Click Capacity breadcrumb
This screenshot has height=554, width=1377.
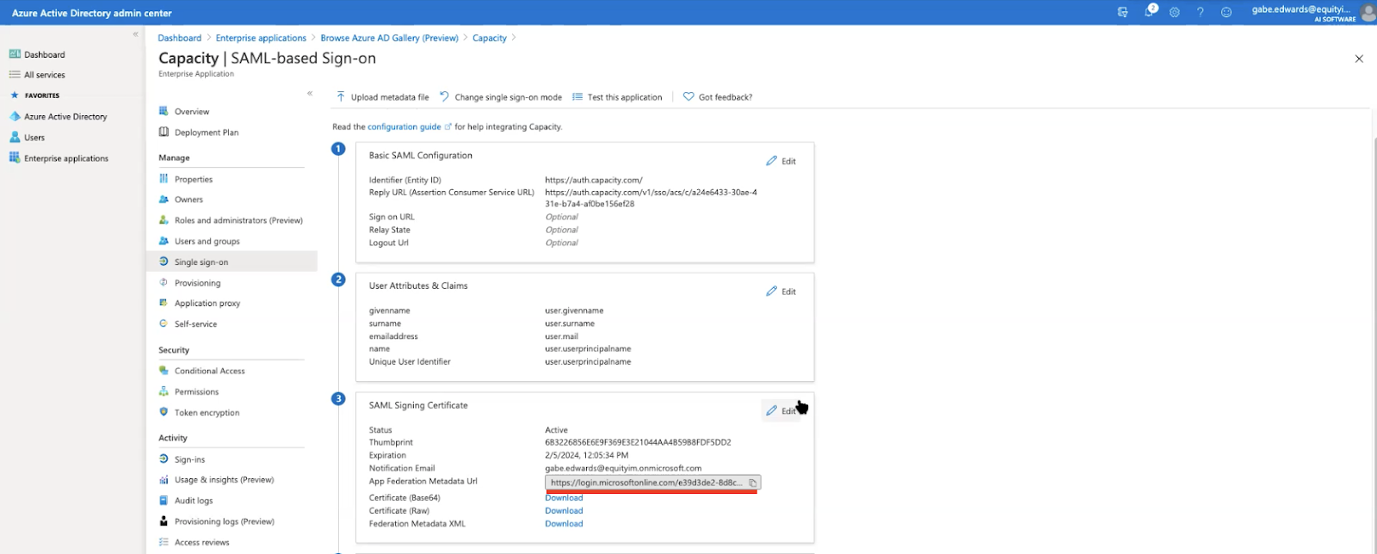tap(490, 38)
